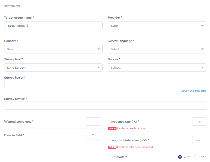Click the Provider dropdown arrow icon
This screenshot has width=210, height=162.
point(202,26)
